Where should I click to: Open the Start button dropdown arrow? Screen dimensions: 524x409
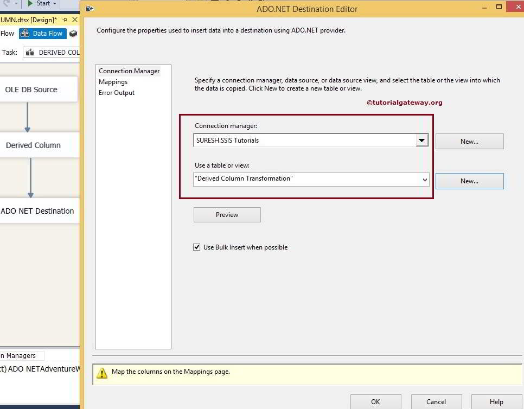(x=55, y=4)
